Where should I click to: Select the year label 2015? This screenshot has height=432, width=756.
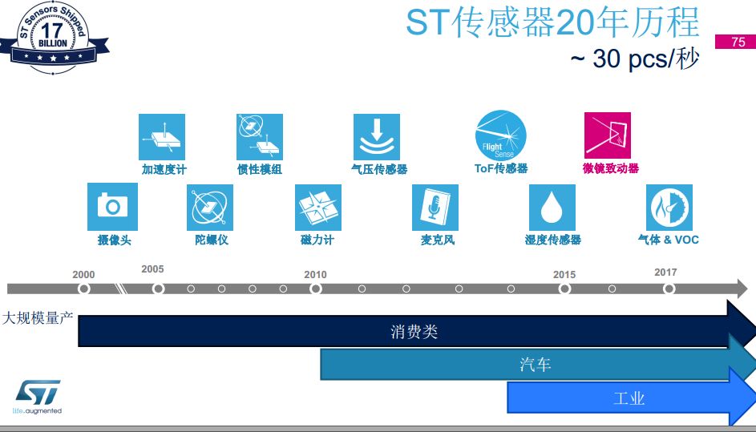coord(564,275)
